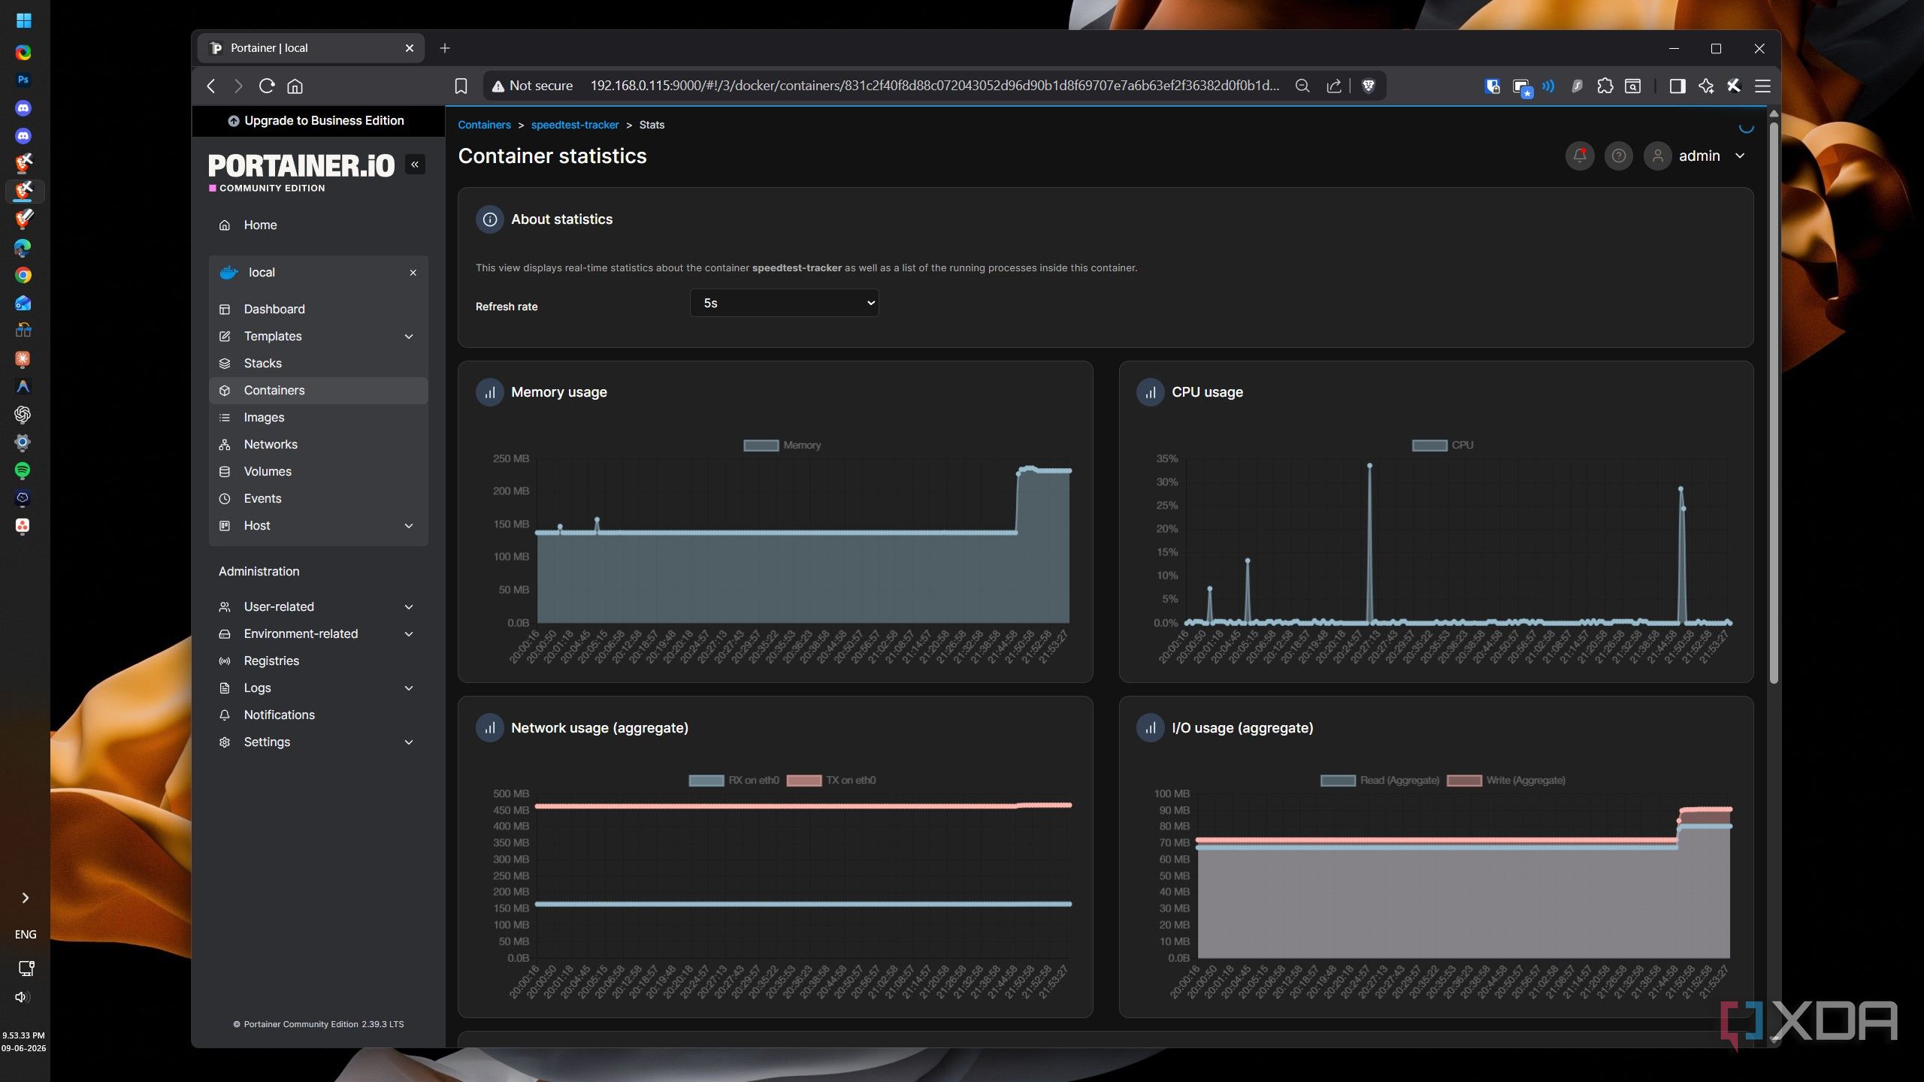
Task: Expand the Templates submenu
Action: (409, 336)
